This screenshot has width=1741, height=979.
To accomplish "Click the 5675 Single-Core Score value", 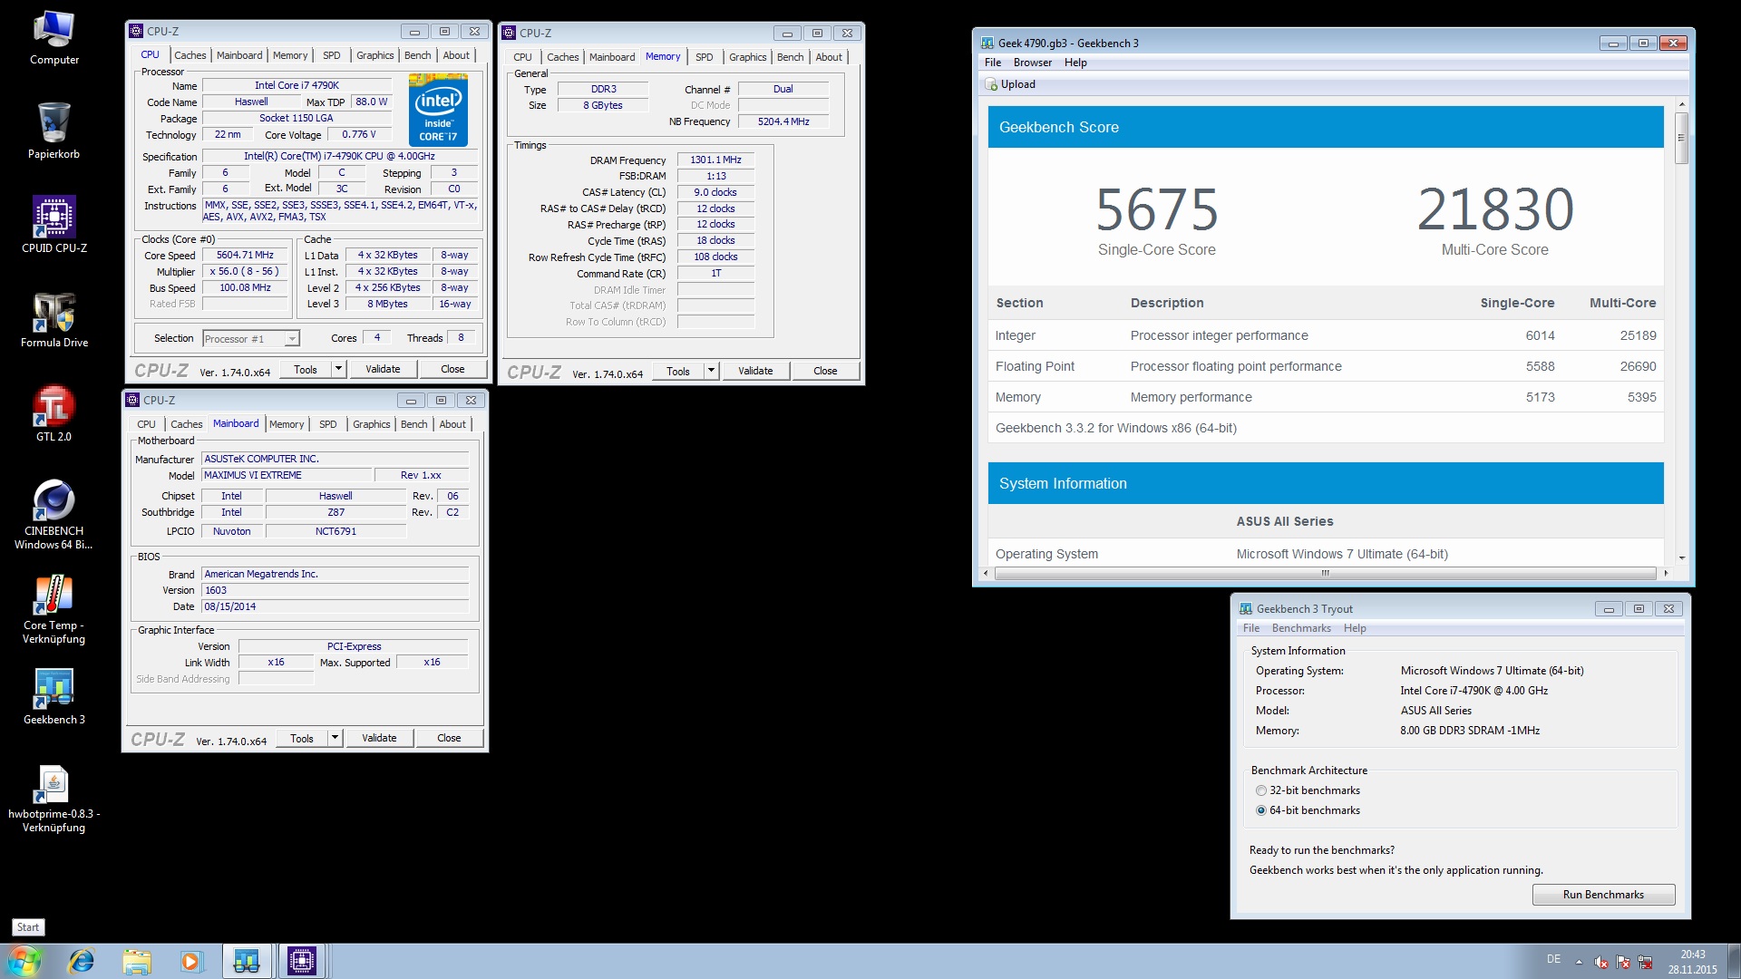I will tap(1157, 210).
